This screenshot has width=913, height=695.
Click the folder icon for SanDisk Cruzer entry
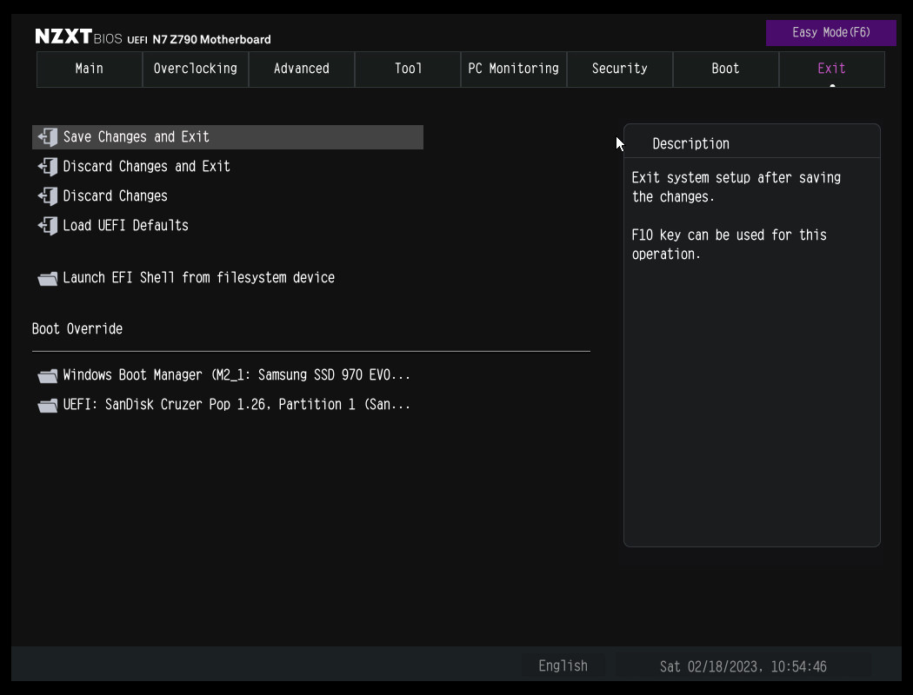coord(48,406)
